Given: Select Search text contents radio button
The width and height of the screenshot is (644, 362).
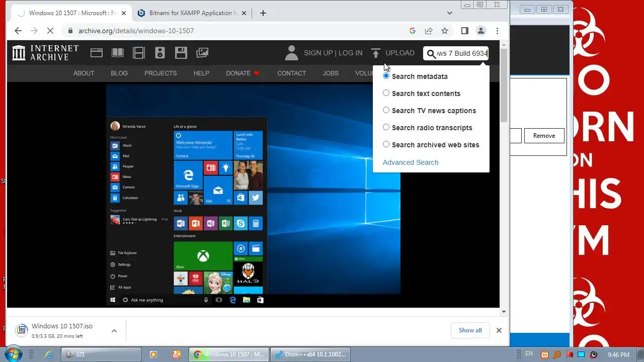Looking at the screenshot, I should (x=386, y=93).
